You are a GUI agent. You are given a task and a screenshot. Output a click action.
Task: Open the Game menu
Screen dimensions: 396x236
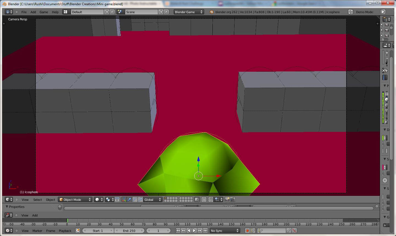tap(44, 12)
